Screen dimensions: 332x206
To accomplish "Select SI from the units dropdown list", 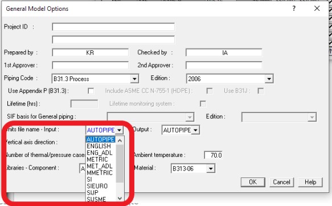I will click(89, 179).
